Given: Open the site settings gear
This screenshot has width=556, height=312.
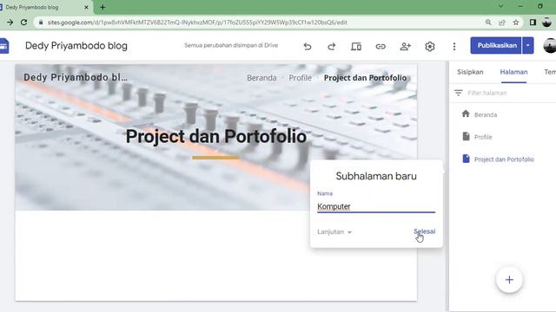Looking at the screenshot, I should 430,46.
